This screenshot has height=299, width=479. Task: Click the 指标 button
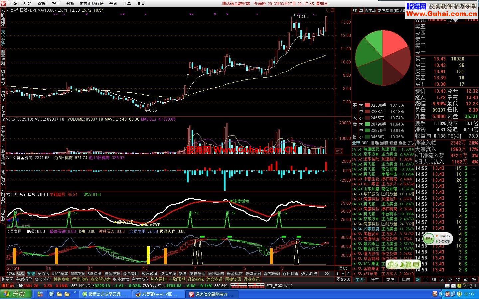(11, 274)
